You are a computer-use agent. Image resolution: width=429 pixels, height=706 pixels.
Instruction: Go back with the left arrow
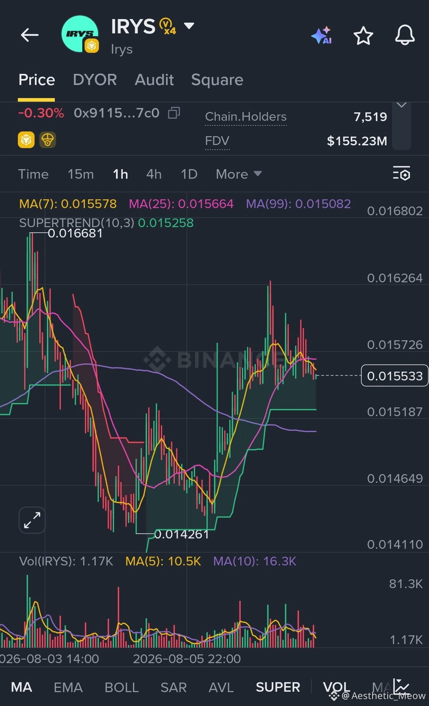30,35
